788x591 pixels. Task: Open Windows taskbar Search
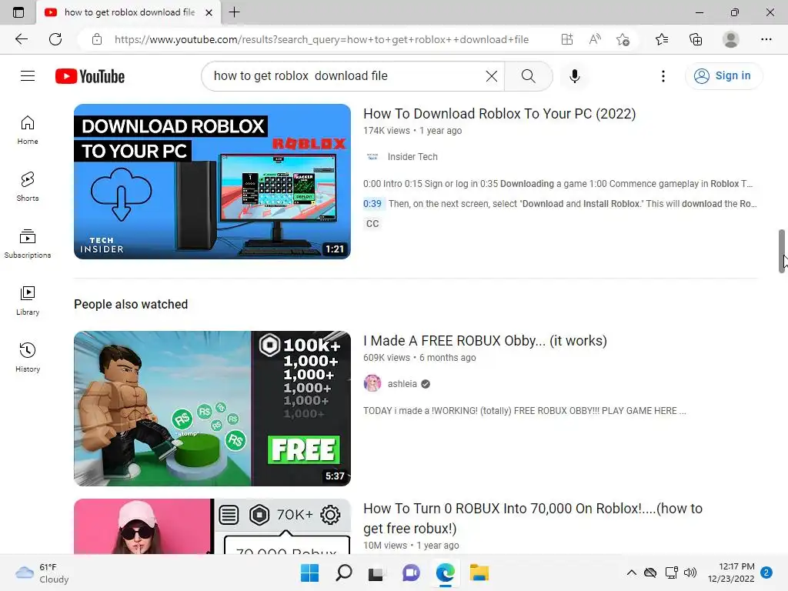(x=344, y=573)
